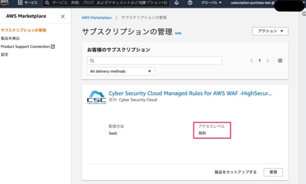Go to next subscriptions page arrow
Image resolution: width=306 pixels, height=184 pixels.
pos(268,61)
